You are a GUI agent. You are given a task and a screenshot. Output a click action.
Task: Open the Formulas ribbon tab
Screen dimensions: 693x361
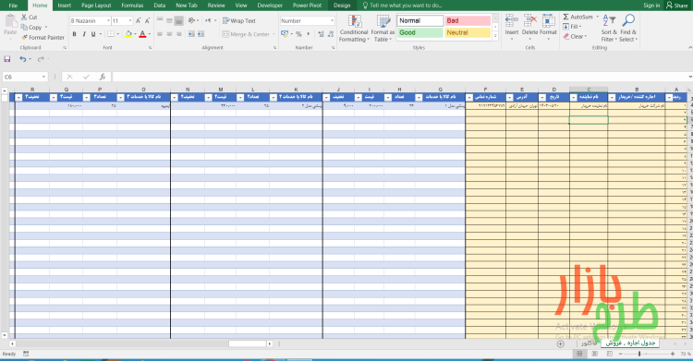[132, 6]
